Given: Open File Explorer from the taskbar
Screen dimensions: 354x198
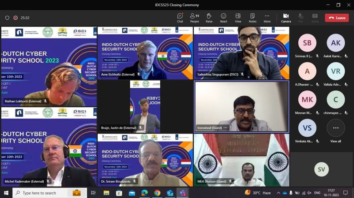Looking at the screenshot, I should pyautogui.click(x=106, y=193).
